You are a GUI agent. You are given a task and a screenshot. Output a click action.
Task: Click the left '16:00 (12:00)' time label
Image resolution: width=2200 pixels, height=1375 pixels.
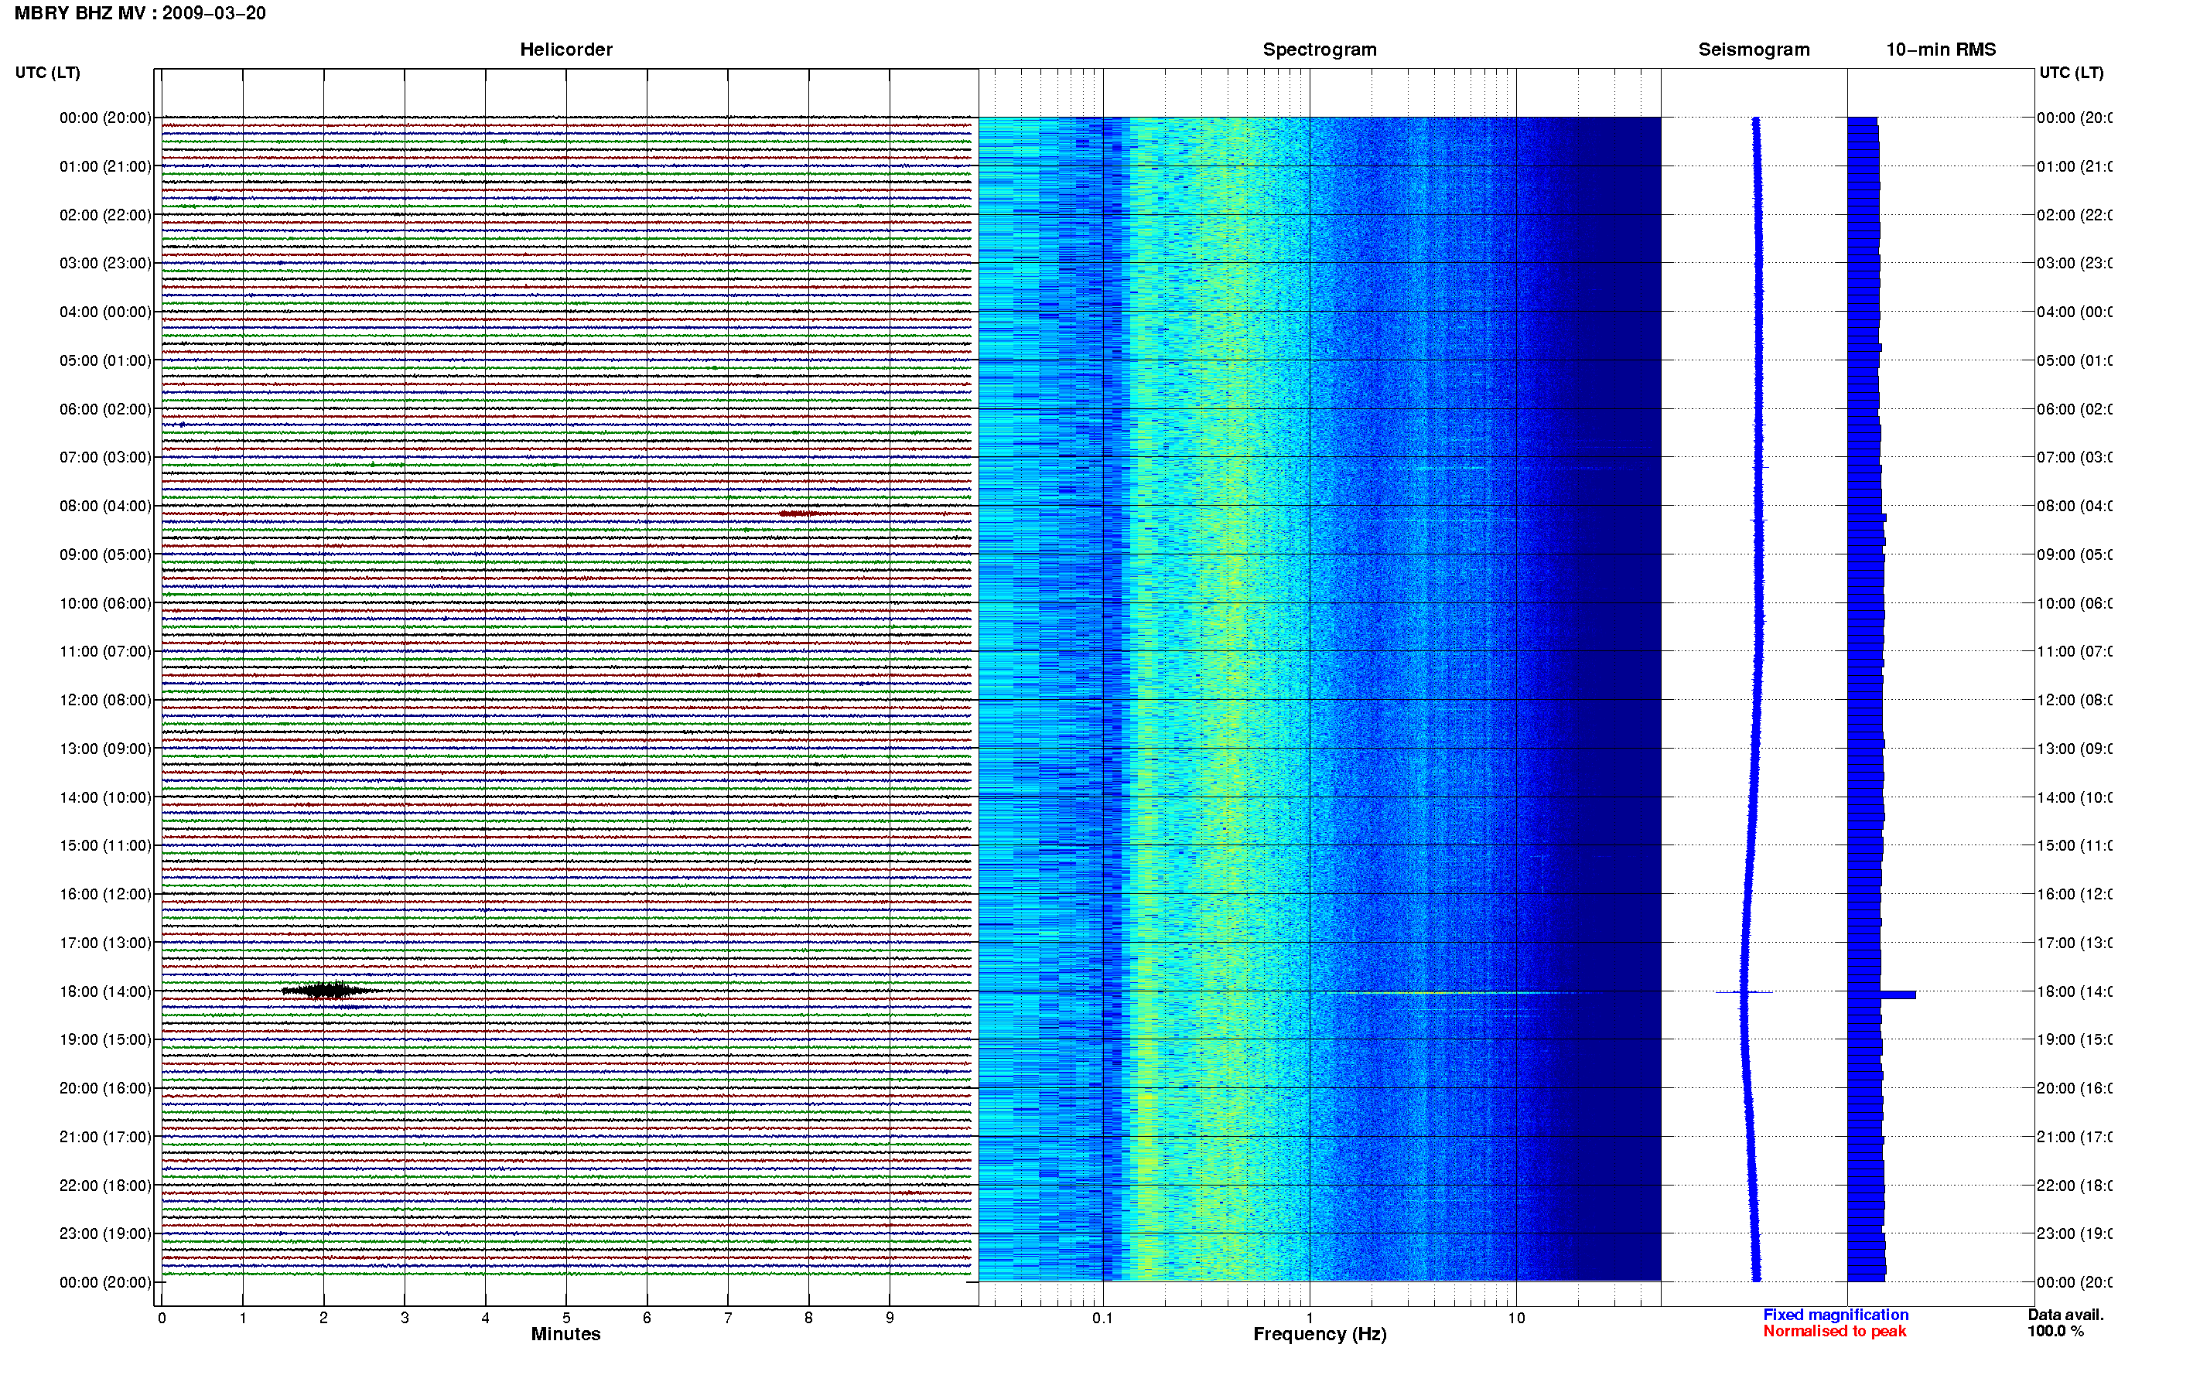coord(105,894)
